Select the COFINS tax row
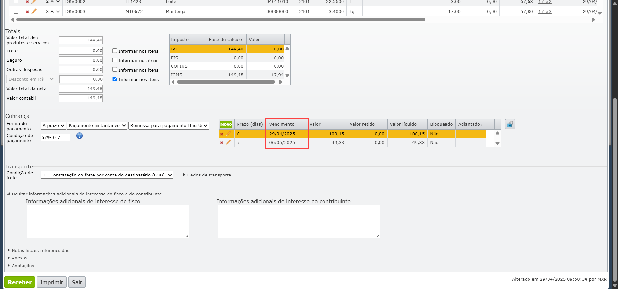618x289 pixels. 227,66
